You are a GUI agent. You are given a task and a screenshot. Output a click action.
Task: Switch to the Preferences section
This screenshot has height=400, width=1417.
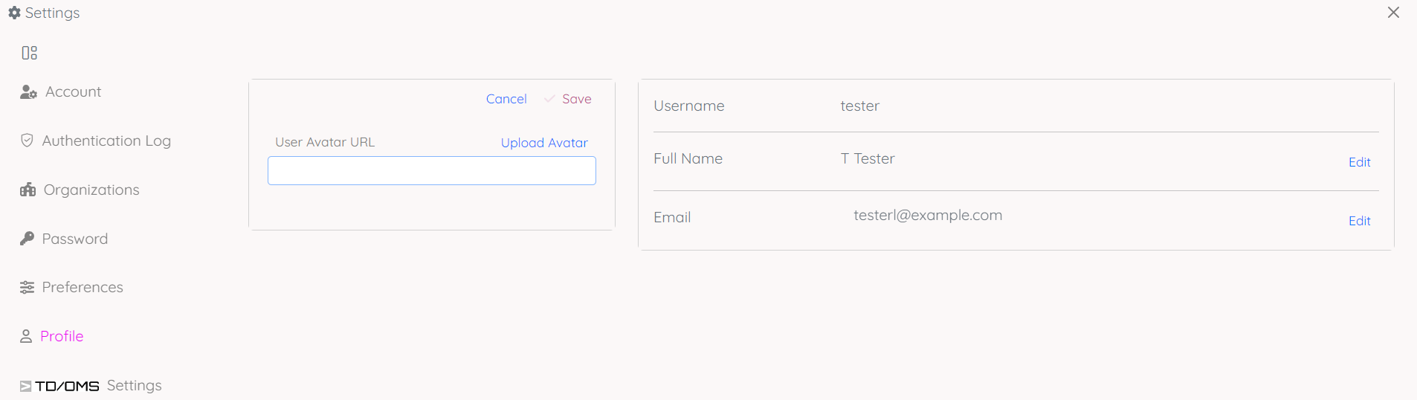[x=83, y=288]
